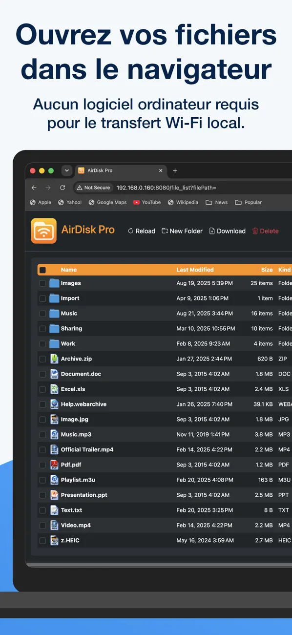Sort by the Size column header
The width and height of the screenshot is (292, 635).
[267, 270]
